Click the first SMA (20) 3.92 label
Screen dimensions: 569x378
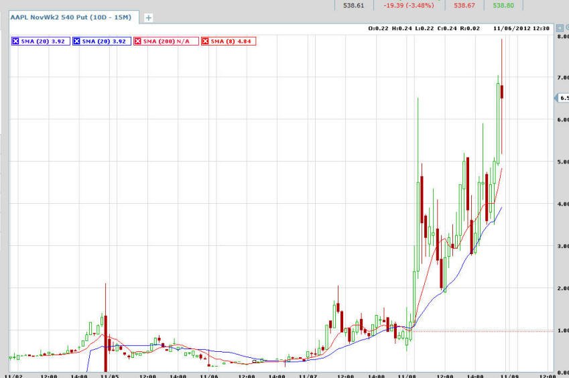tap(43, 42)
